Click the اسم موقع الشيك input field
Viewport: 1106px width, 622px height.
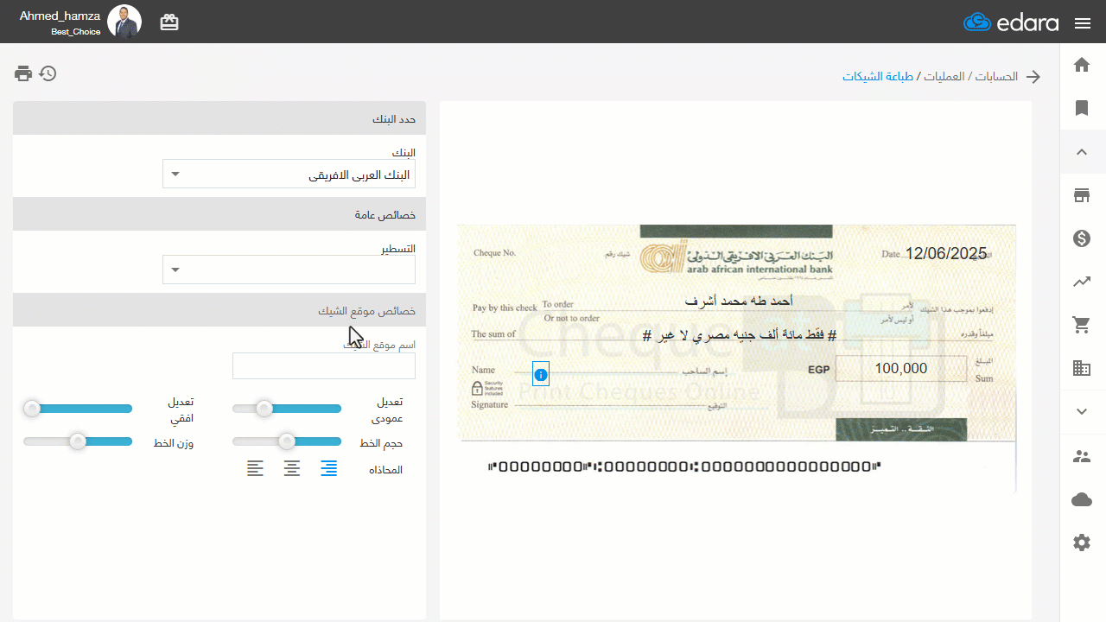[x=324, y=365]
